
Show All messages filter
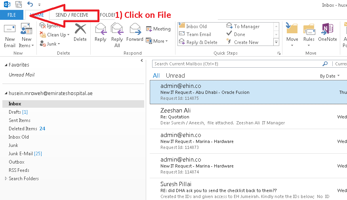click(156, 76)
